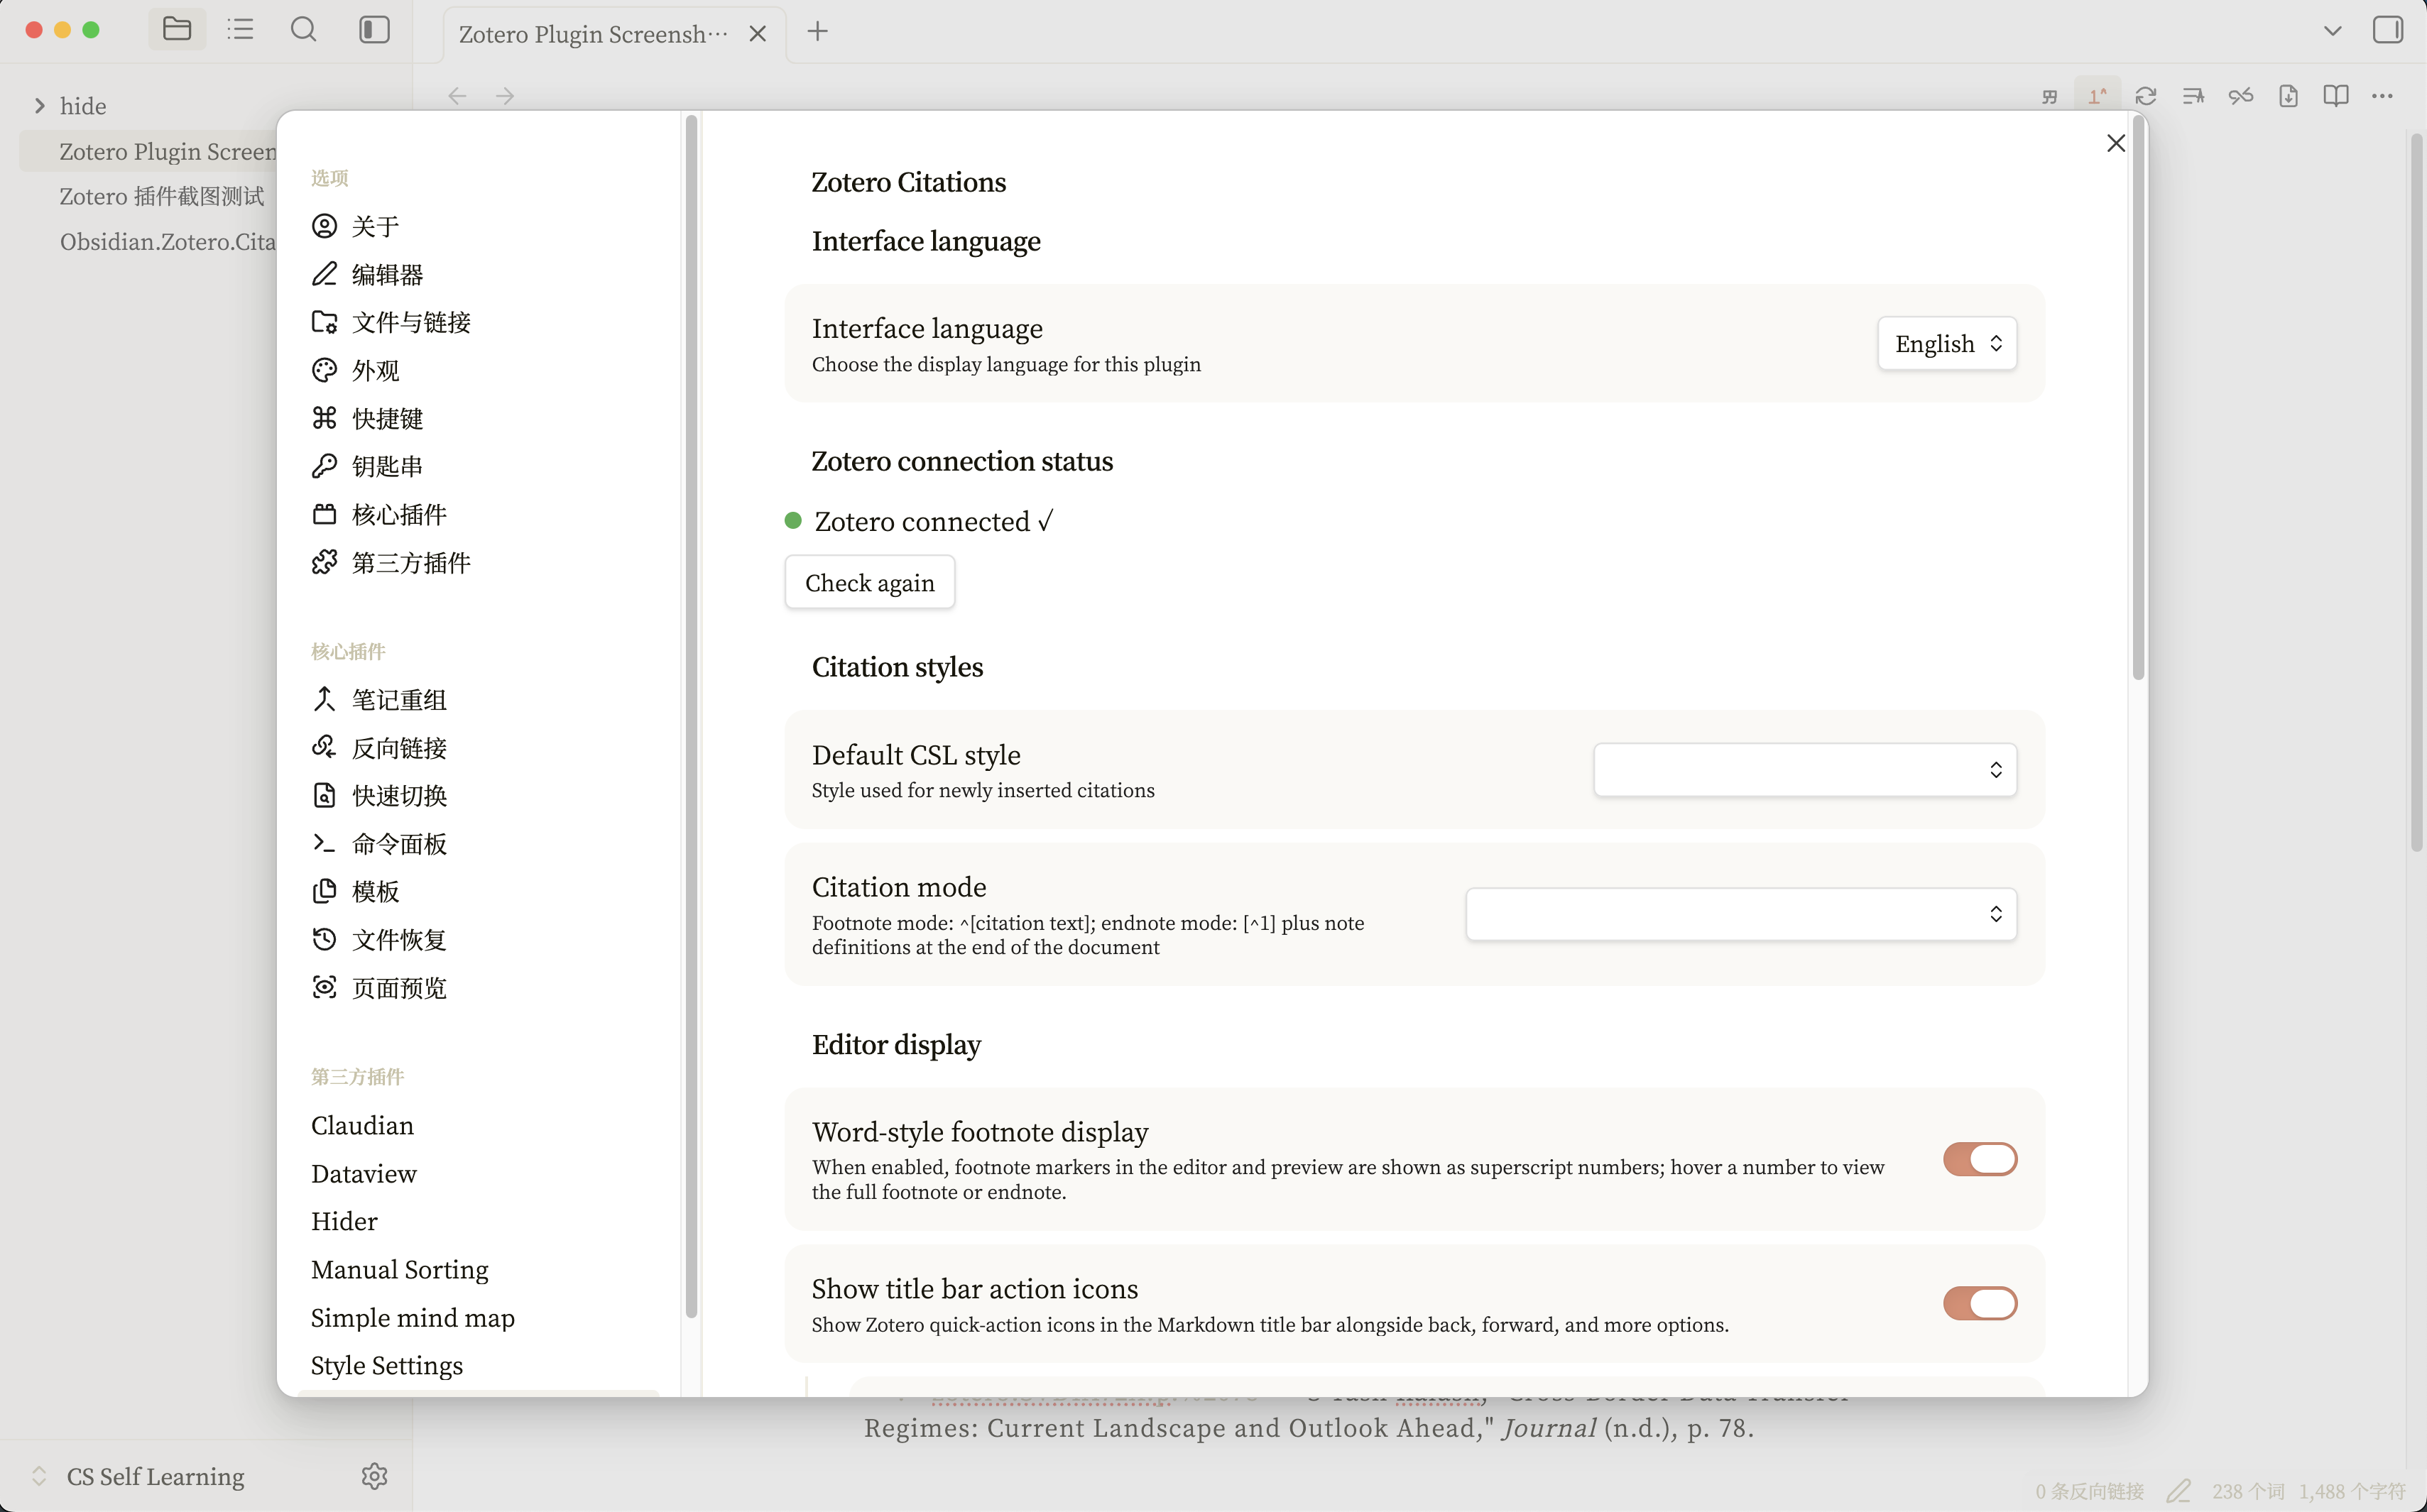
Task: Click the Check again button
Action: 870,583
